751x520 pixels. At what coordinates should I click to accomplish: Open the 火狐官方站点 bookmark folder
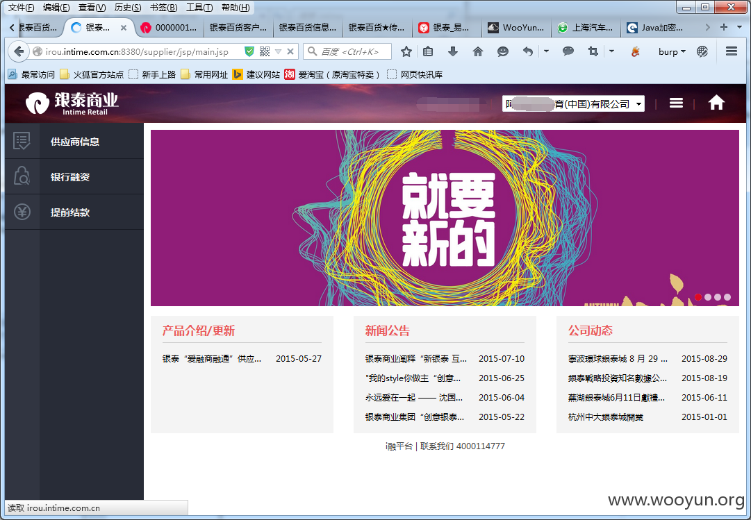[92, 74]
